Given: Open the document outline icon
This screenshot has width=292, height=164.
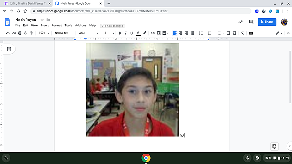Looking at the screenshot, I should coord(9,49).
